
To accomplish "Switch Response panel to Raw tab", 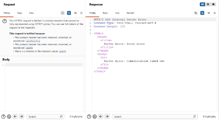I will 105,13.
